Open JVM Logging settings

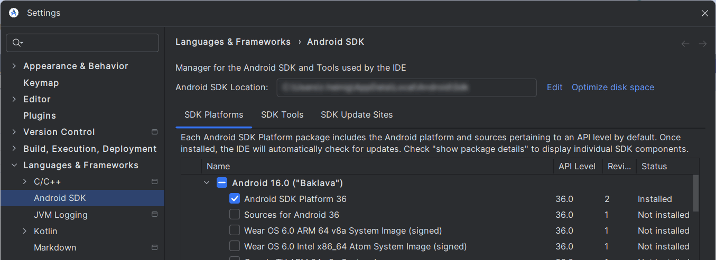pos(61,215)
